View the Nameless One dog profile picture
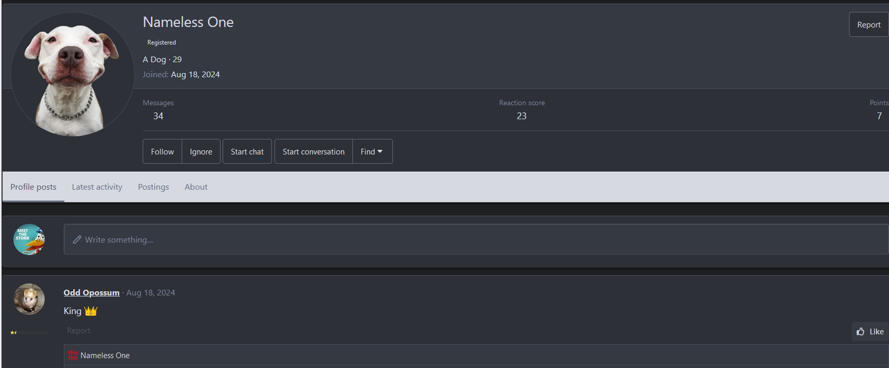The width and height of the screenshot is (889, 368). [x=73, y=74]
